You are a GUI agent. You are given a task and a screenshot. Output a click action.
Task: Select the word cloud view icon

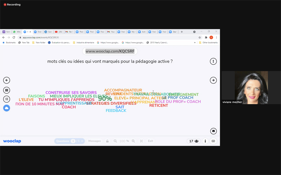click(6, 108)
